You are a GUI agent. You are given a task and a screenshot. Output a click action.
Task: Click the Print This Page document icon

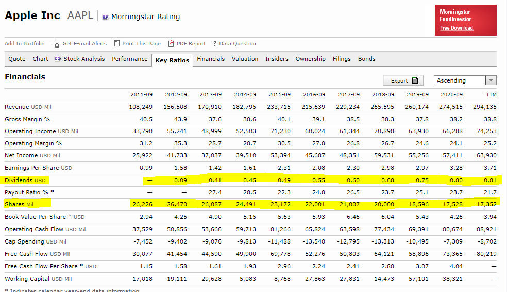click(x=117, y=43)
